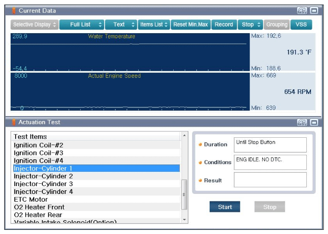Click the greyed Stop button under Result
The height and width of the screenshot is (234, 328).
[x=269, y=207]
